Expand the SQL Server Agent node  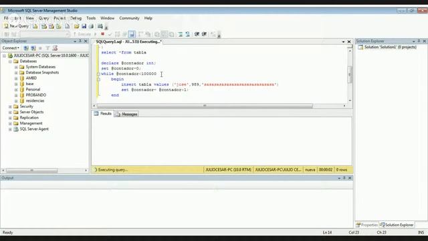click(10, 129)
